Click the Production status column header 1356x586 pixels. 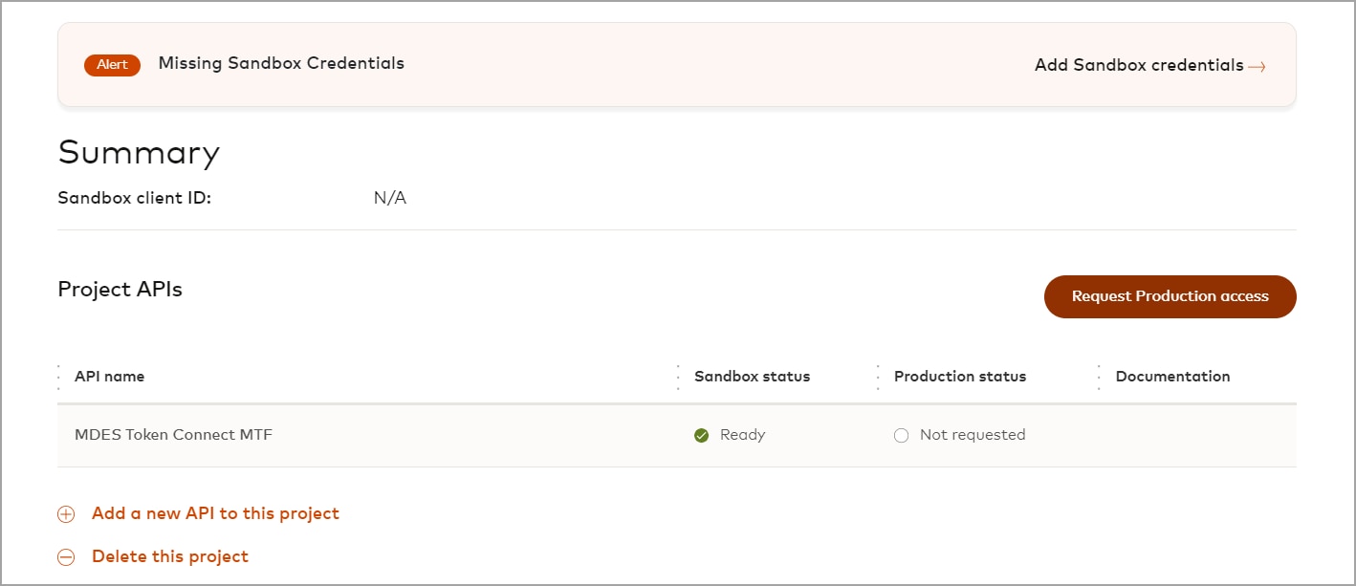(x=959, y=377)
